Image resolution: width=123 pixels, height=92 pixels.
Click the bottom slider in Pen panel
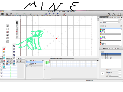click(x=112, y=76)
